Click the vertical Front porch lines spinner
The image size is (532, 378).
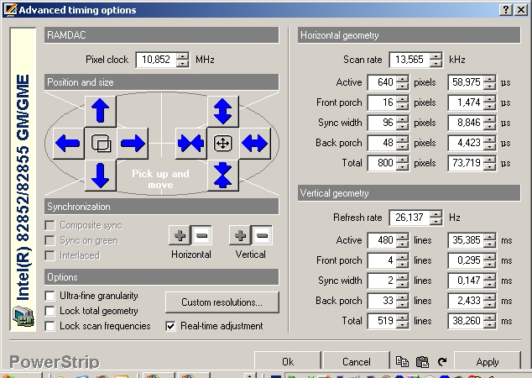pos(403,260)
